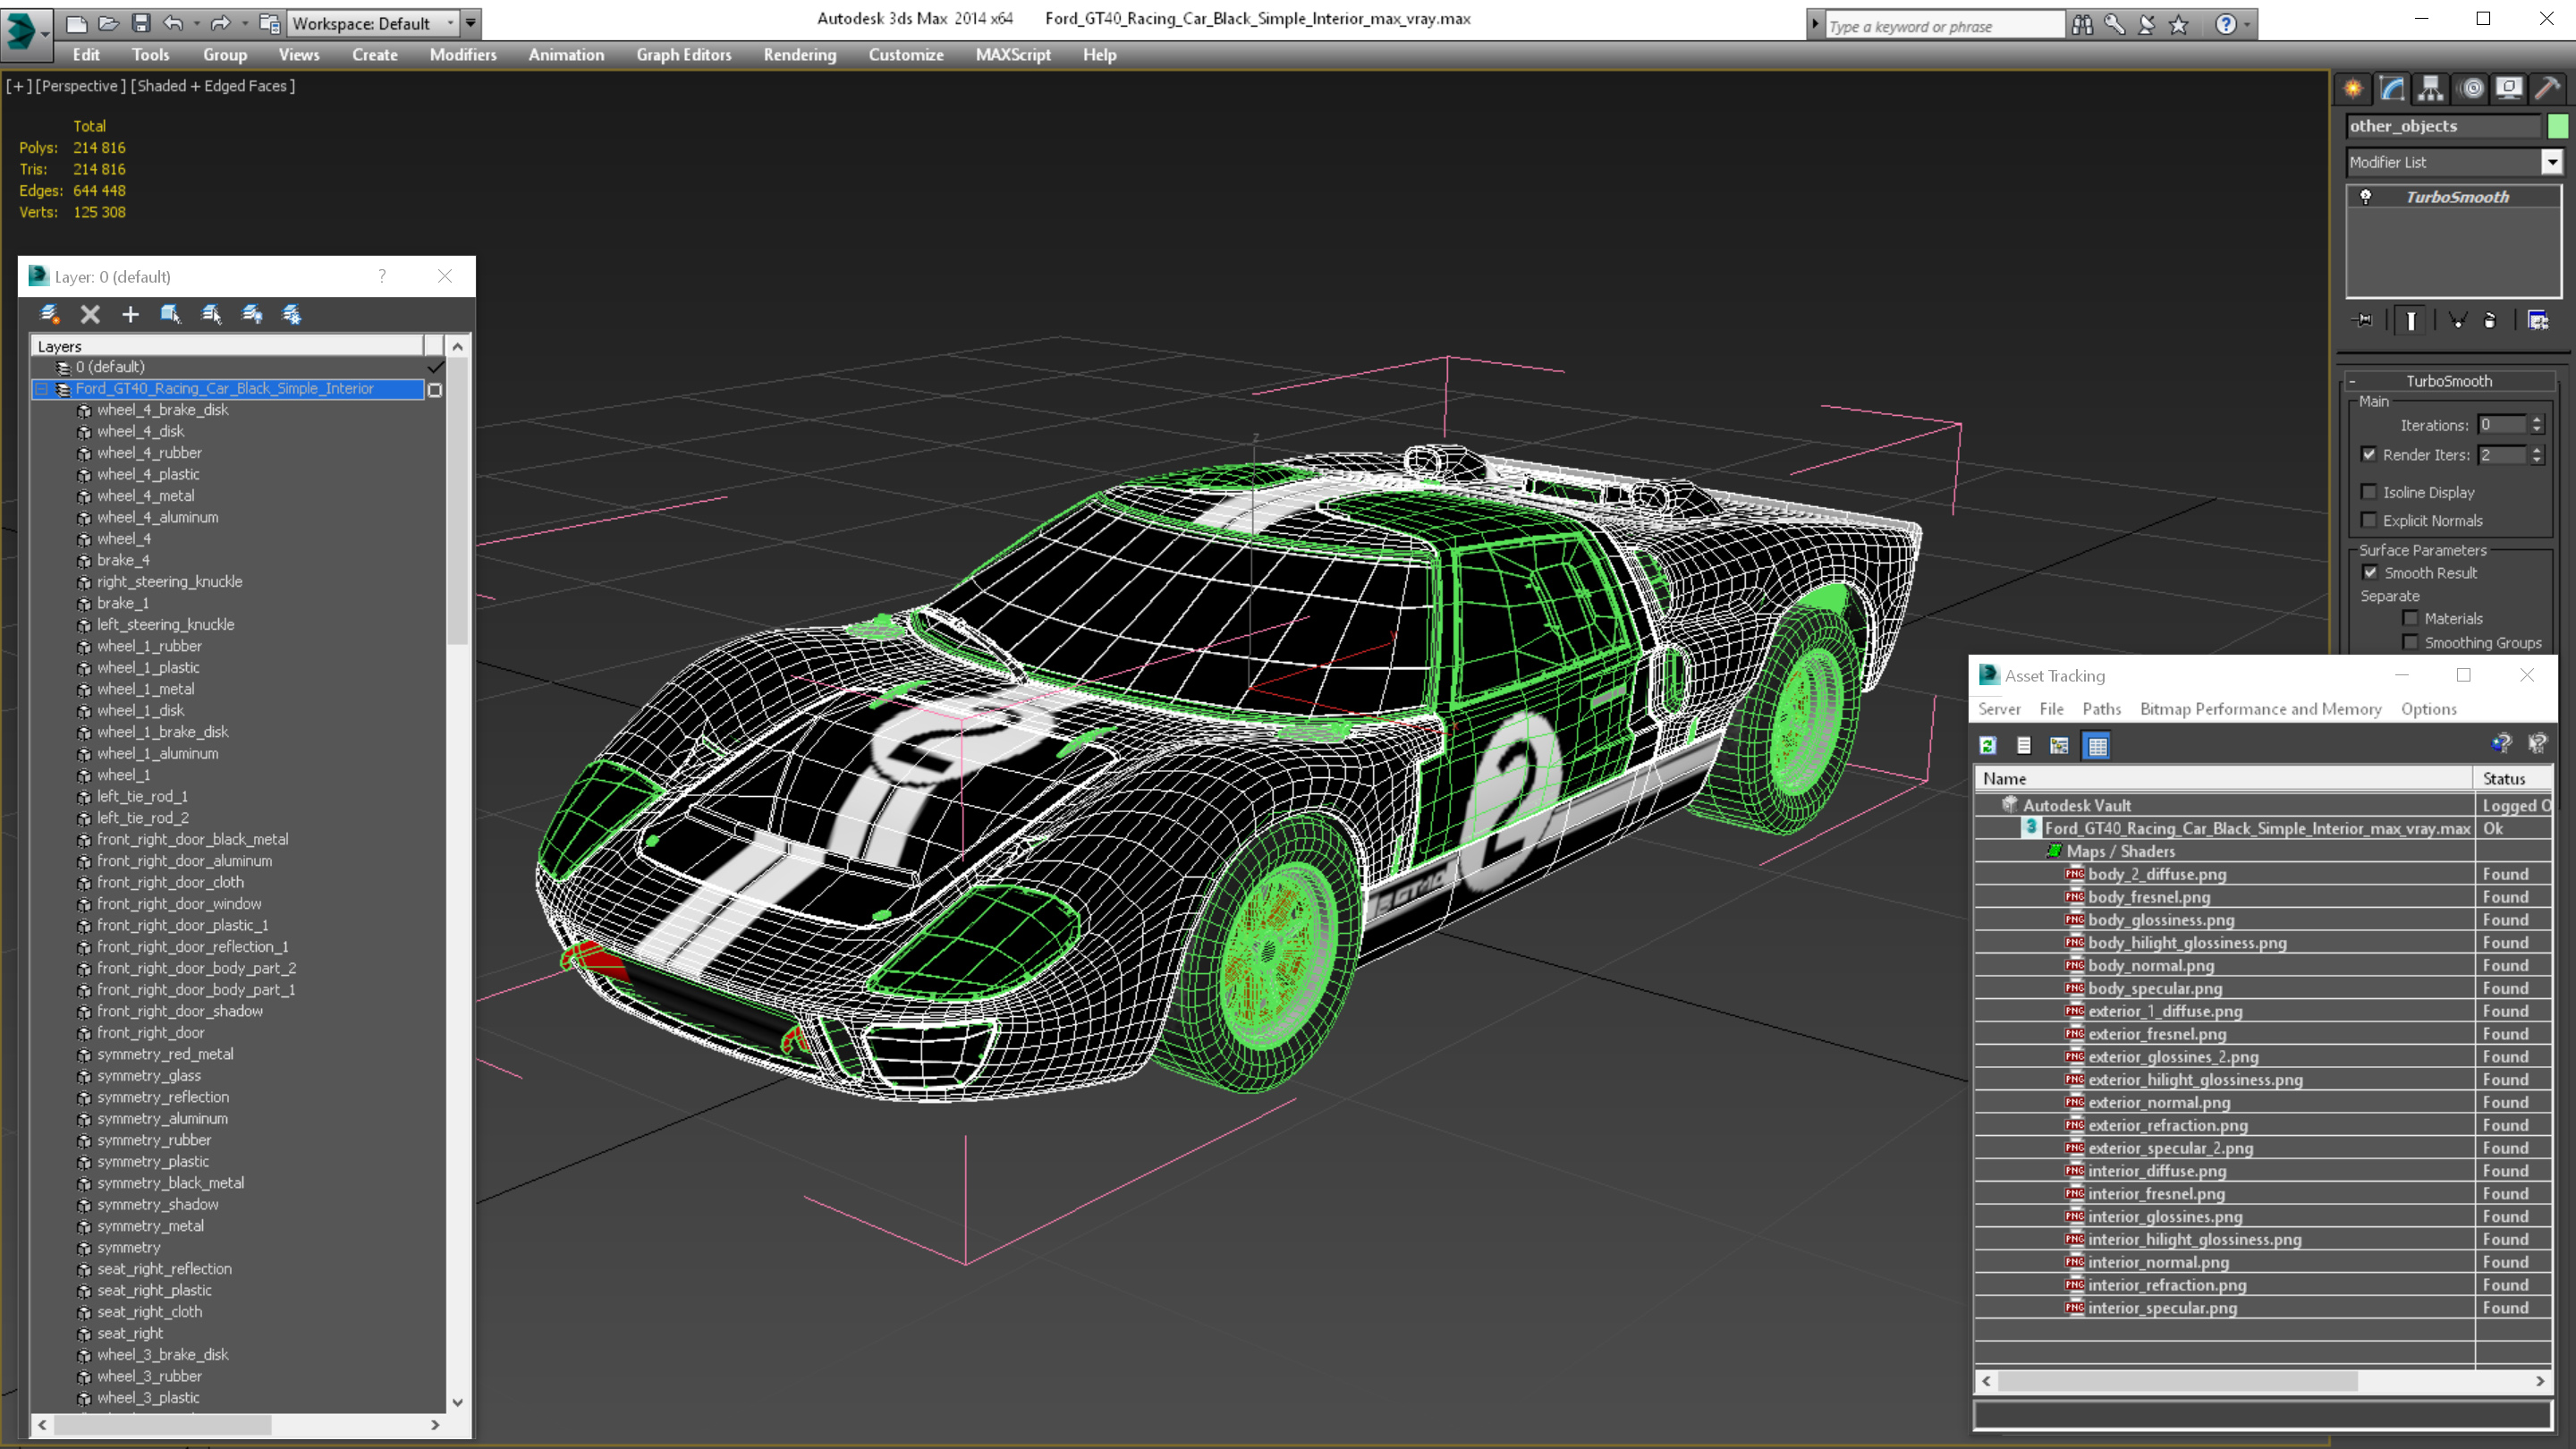Image resolution: width=2576 pixels, height=1449 pixels.
Task: Click Refresh icon in Asset Tracking
Action: tap(1988, 745)
